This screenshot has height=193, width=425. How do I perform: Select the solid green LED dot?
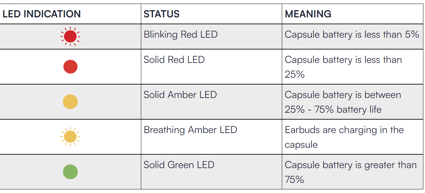[x=70, y=172]
